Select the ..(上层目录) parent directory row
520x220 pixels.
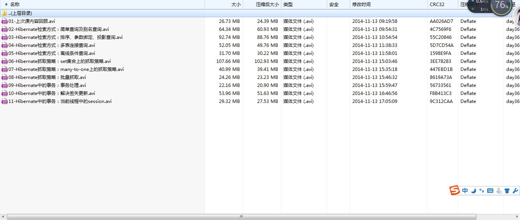[260, 13]
